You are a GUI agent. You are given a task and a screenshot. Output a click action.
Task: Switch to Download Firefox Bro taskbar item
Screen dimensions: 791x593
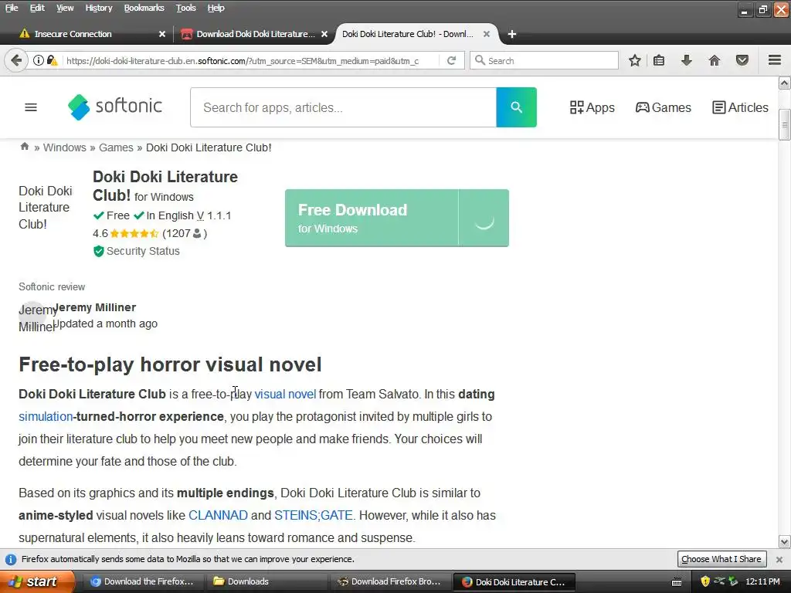pos(389,581)
